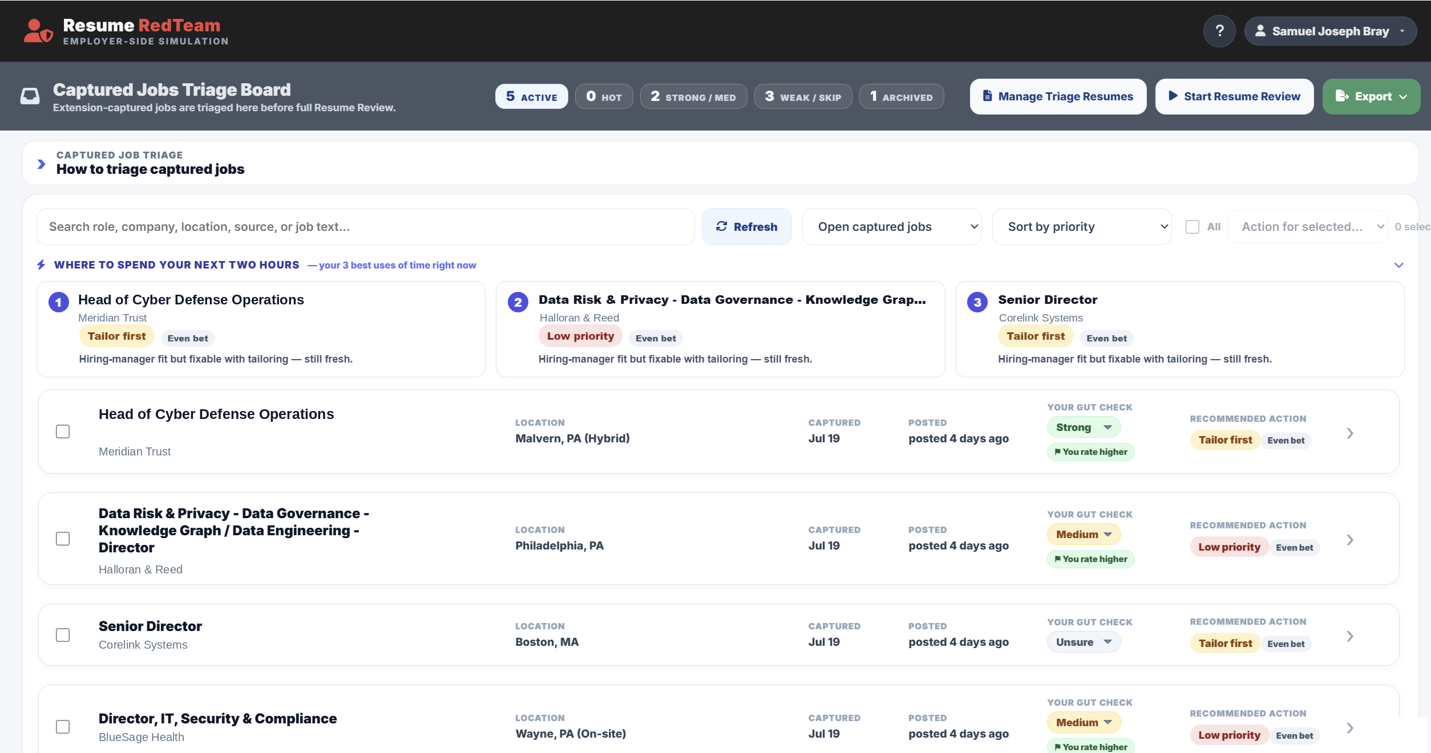The height and width of the screenshot is (753, 1431).
Task: Click the numbered badge 2 on Halloran & Reed card
Action: [518, 302]
